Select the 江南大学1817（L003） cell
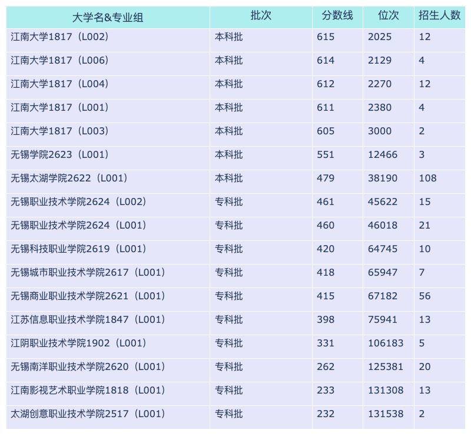This screenshot has height=436, width=471. tap(108, 134)
